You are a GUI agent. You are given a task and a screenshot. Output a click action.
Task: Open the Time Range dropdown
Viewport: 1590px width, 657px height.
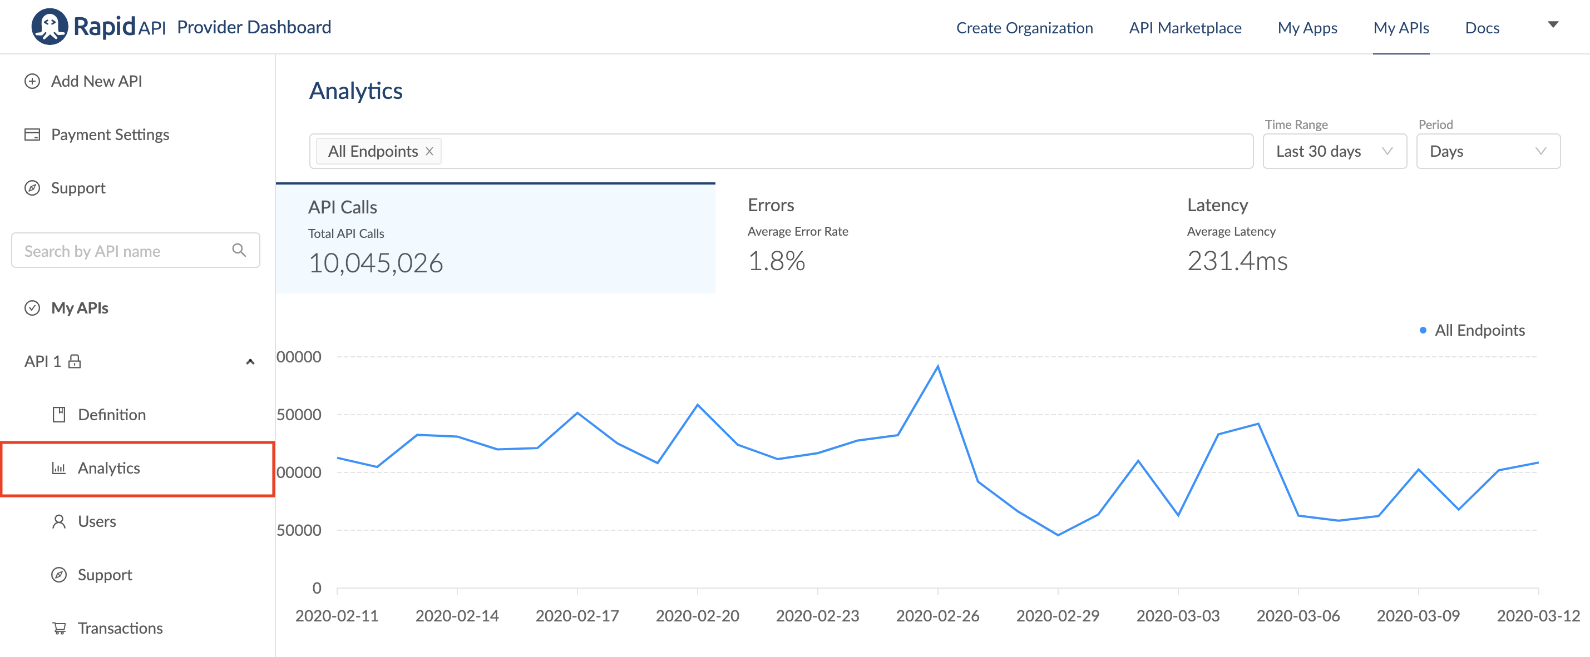coord(1334,151)
